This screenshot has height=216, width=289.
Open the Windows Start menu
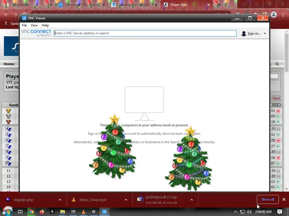(x=7, y=211)
